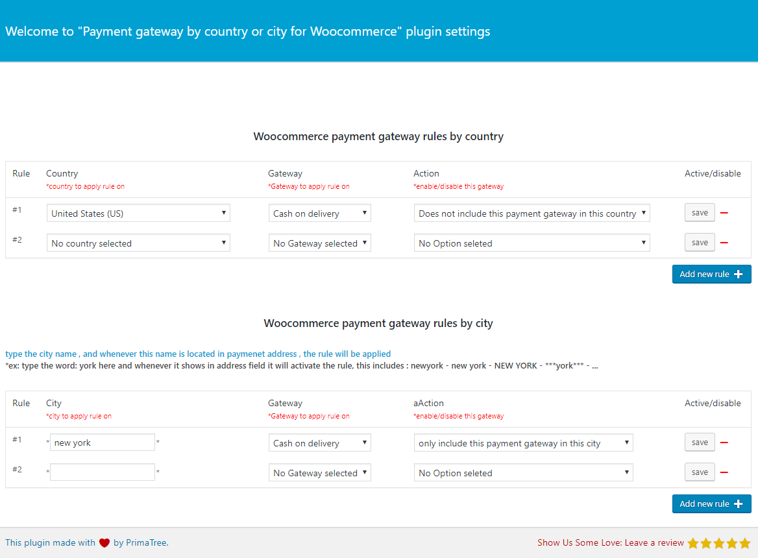Delete city rule #2 using red minus icon
Screen dimensions: 758x558
click(724, 472)
